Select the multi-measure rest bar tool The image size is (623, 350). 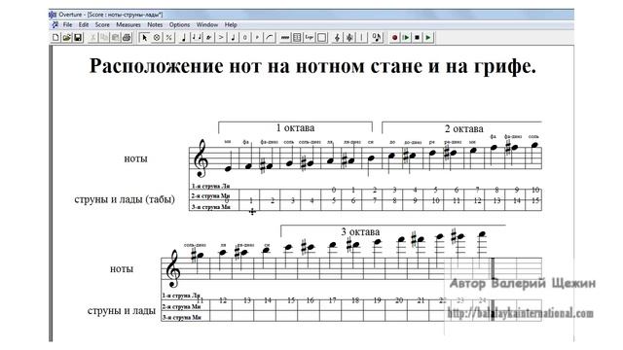coord(285,38)
